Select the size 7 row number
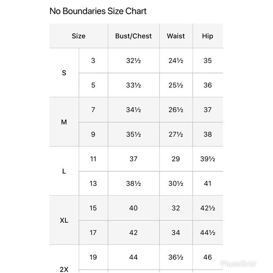273x273 pixels. [x=93, y=110]
